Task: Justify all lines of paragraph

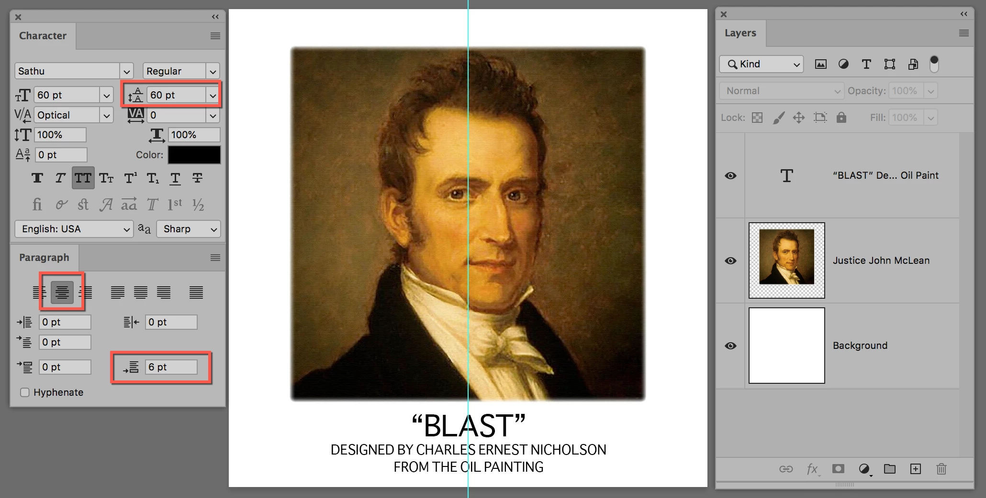Action: coord(196,292)
